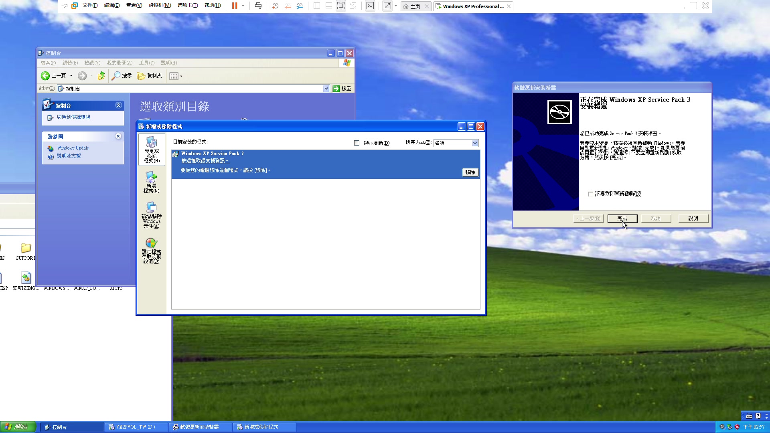Click the 完成 button in setup wizard
The image size is (770, 433).
pyautogui.click(x=622, y=219)
